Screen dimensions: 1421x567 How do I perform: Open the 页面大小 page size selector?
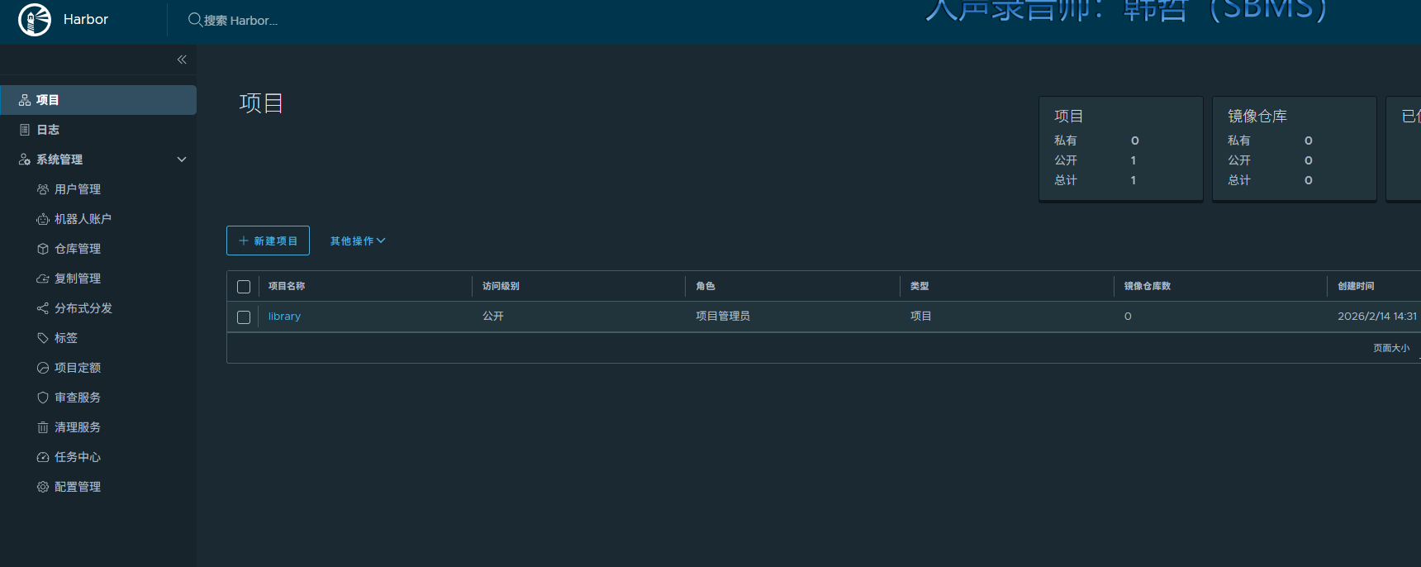[x=1391, y=348]
